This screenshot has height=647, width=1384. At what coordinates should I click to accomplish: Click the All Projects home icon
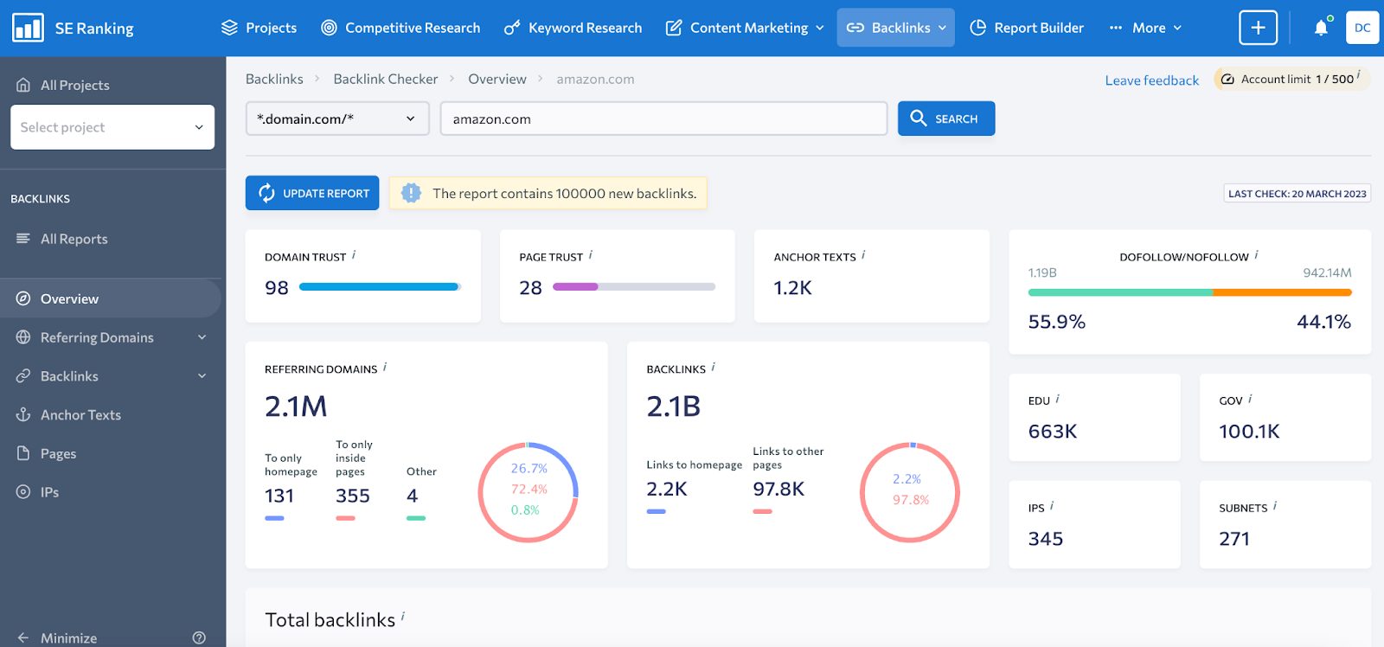click(x=23, y=85)
